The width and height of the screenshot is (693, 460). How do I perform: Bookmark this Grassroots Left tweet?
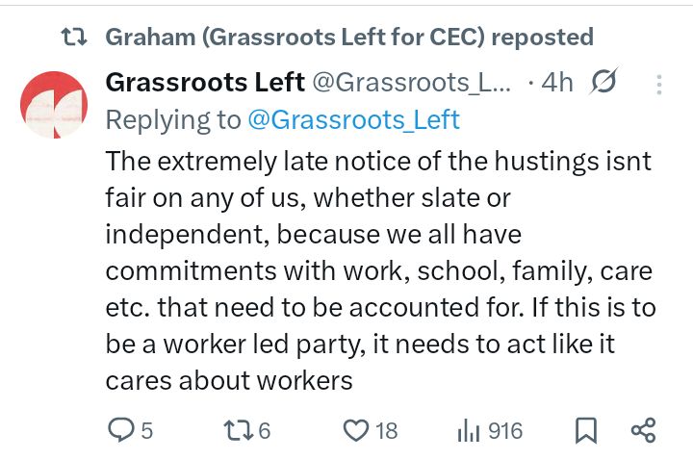point(584,430)
